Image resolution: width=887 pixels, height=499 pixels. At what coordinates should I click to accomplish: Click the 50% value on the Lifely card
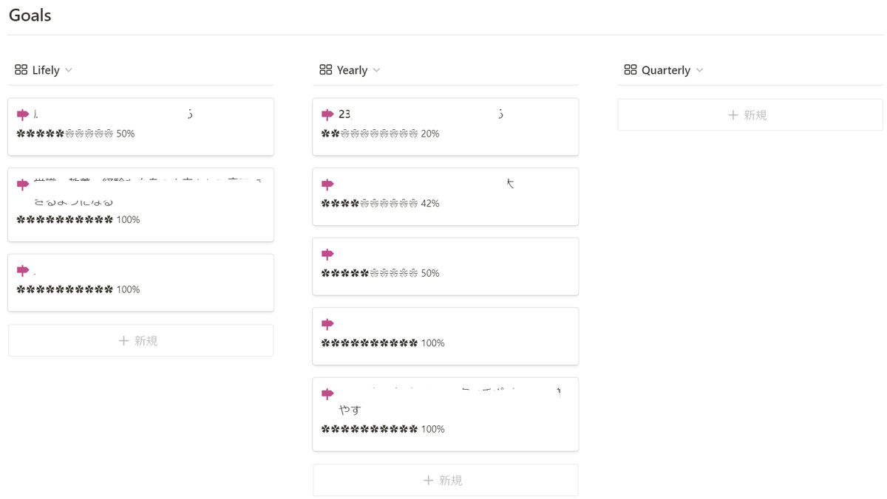(126, 134)
